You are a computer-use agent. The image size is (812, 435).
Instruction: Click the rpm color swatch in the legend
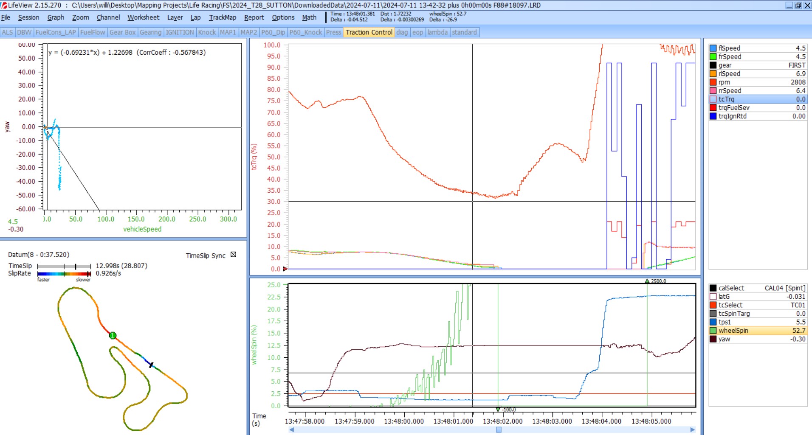[713, 82]
